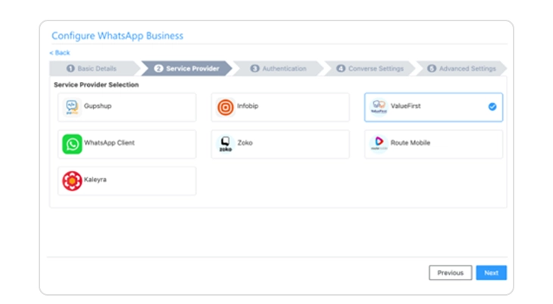Select the Gupshup provider card
Viewport: 553px width, 304px height.
(x=127, y=107)
